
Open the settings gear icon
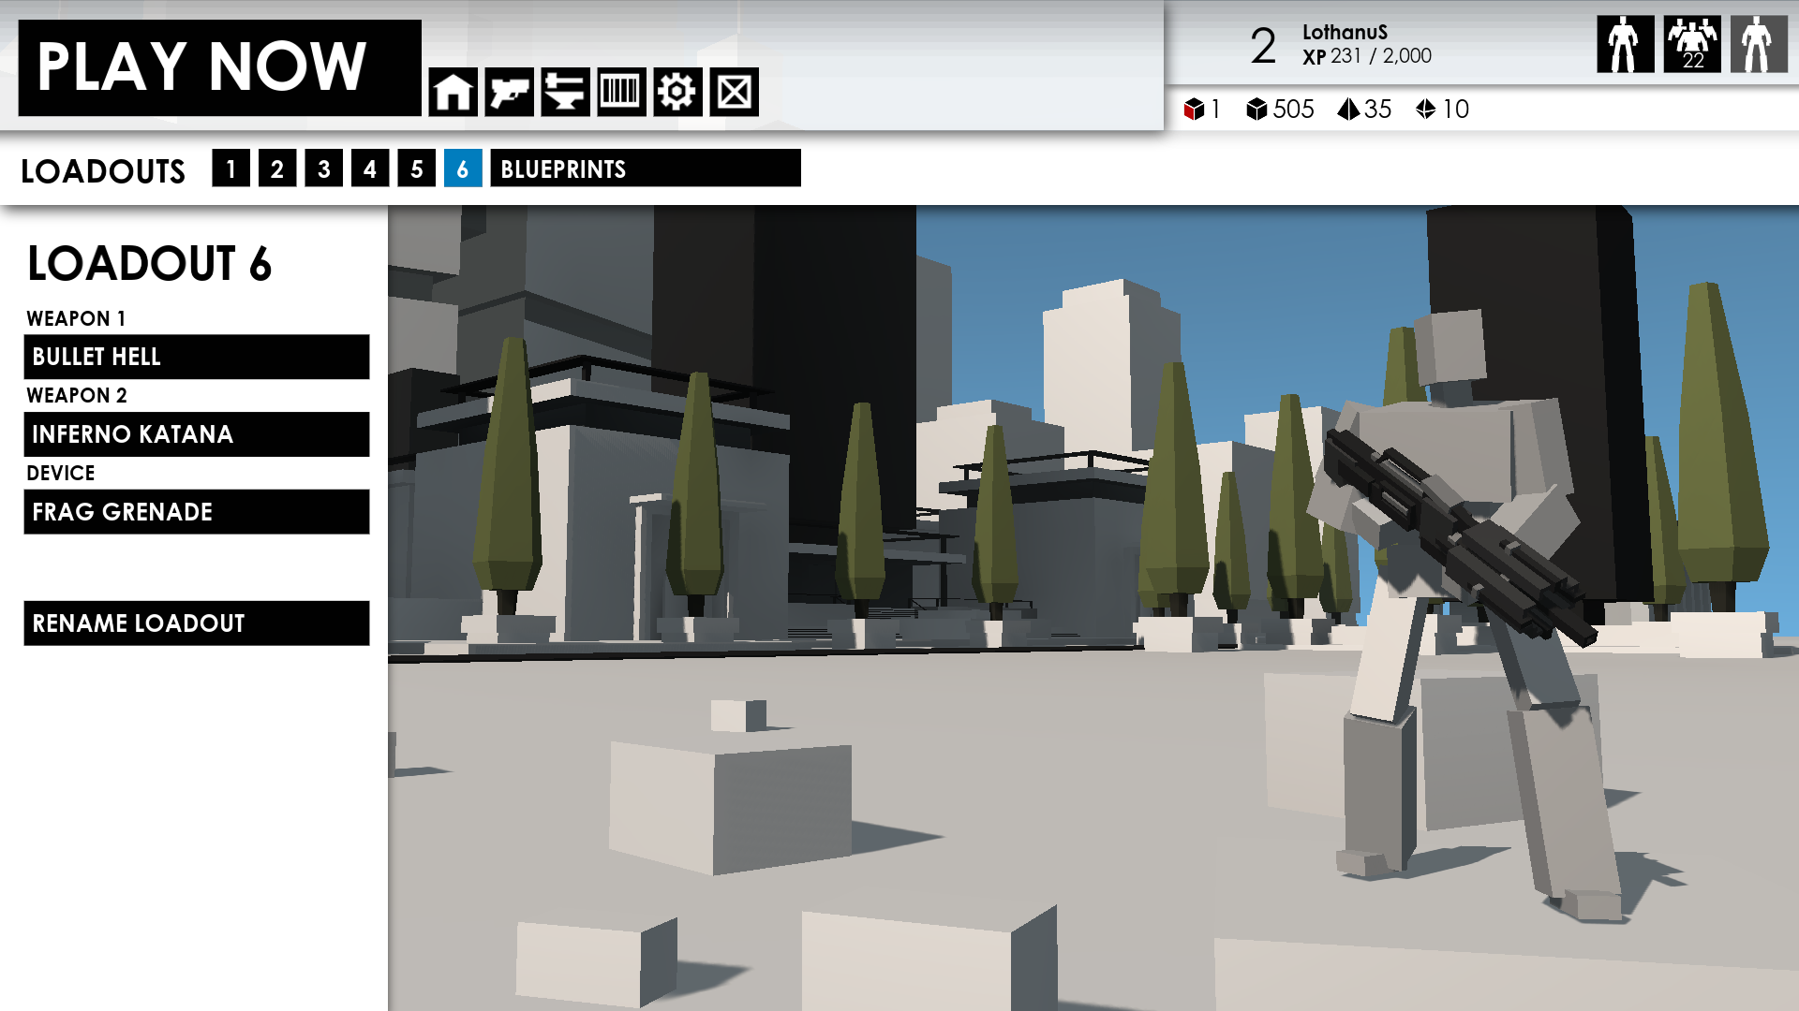pyautogui.click(x=677, y=92)
